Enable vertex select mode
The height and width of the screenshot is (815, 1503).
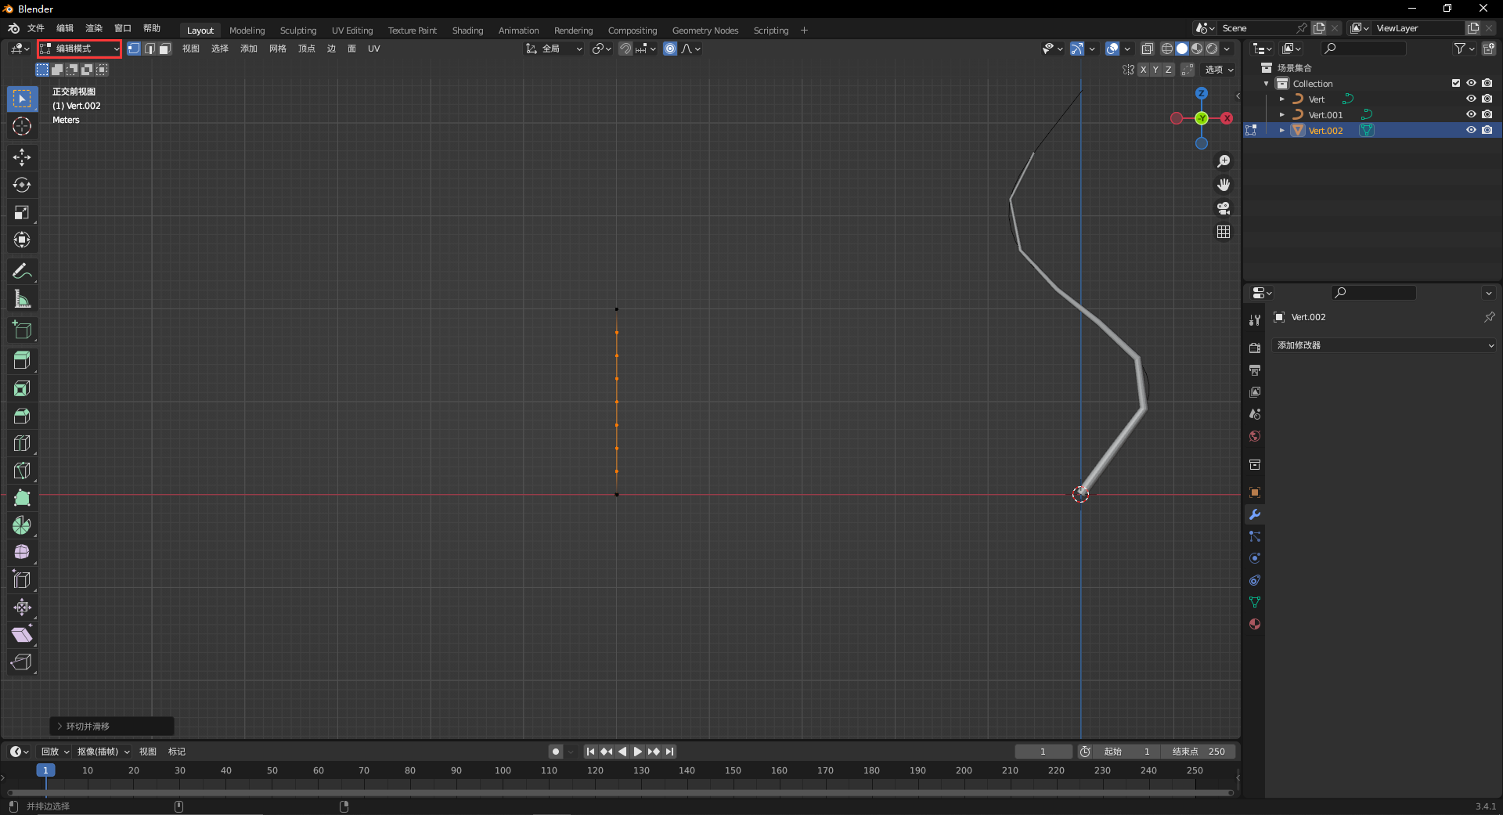134,49
